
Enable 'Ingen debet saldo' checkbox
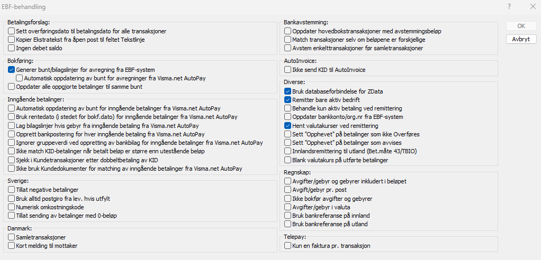[12, 48]
